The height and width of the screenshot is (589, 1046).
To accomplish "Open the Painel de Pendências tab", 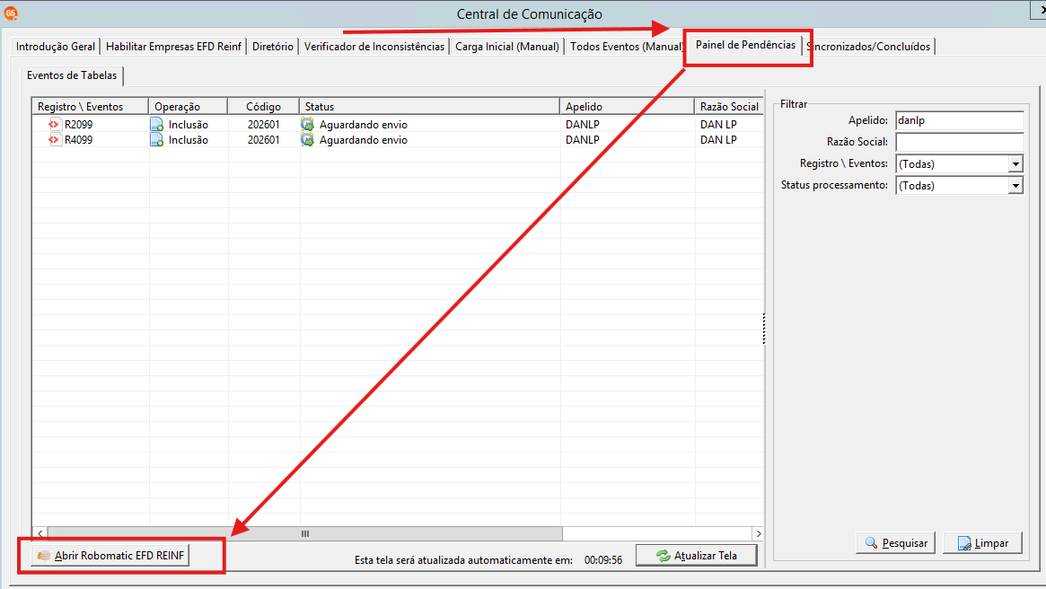I will click(746, 45).
